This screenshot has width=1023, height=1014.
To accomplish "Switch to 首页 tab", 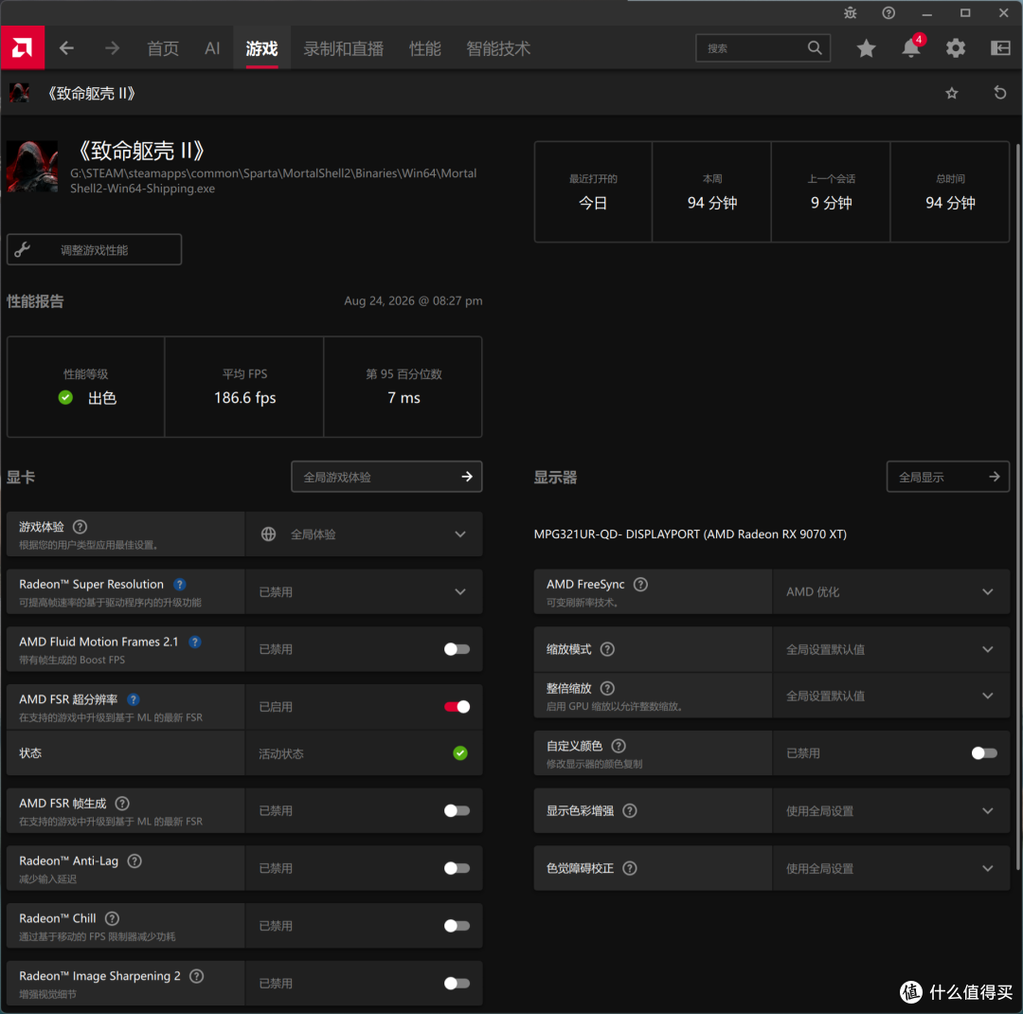I will coord(163,48).
